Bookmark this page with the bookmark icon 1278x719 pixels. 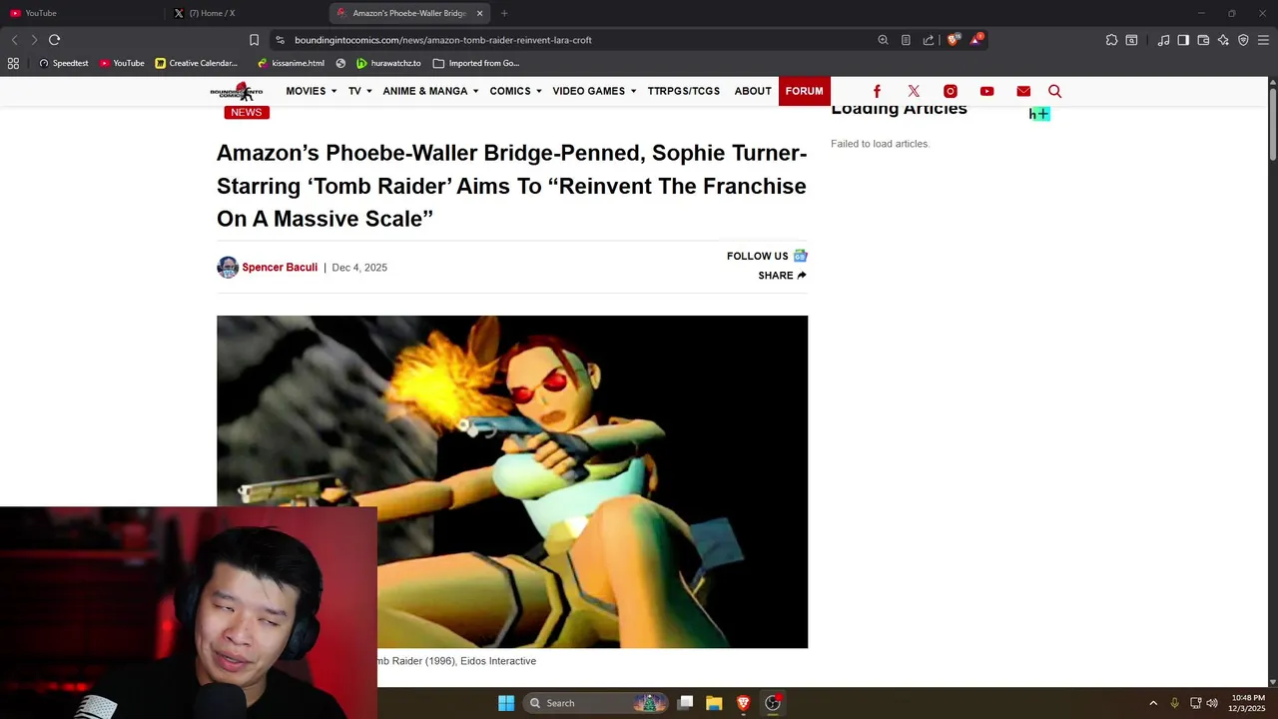[254, 40]
